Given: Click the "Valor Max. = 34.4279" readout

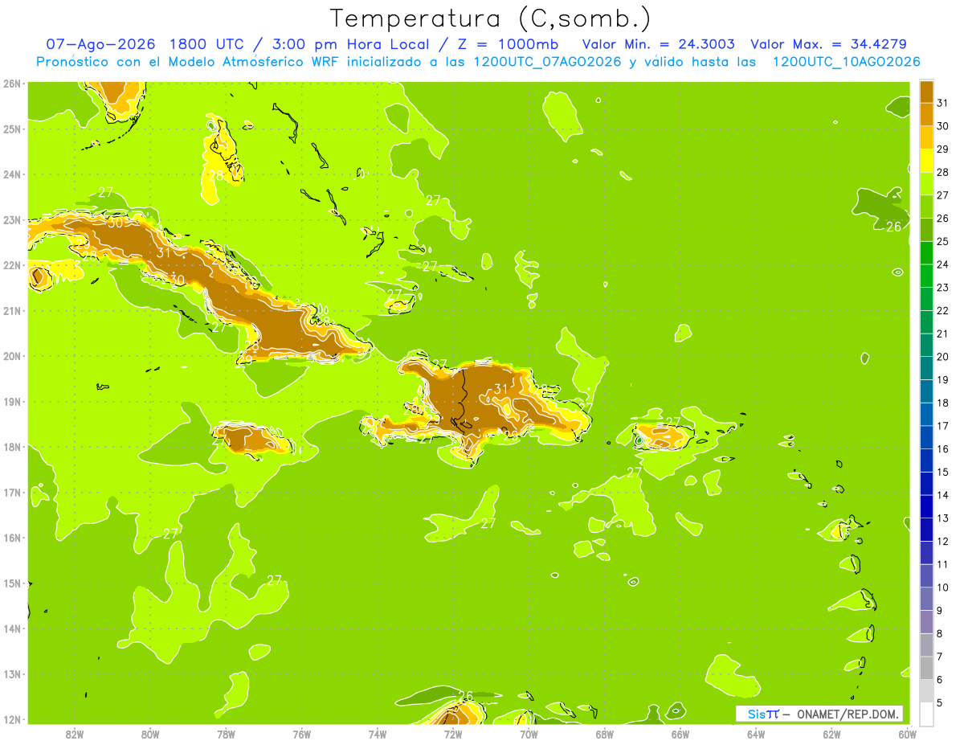Looking at the screenshot, I should click(x=828, y=44).
